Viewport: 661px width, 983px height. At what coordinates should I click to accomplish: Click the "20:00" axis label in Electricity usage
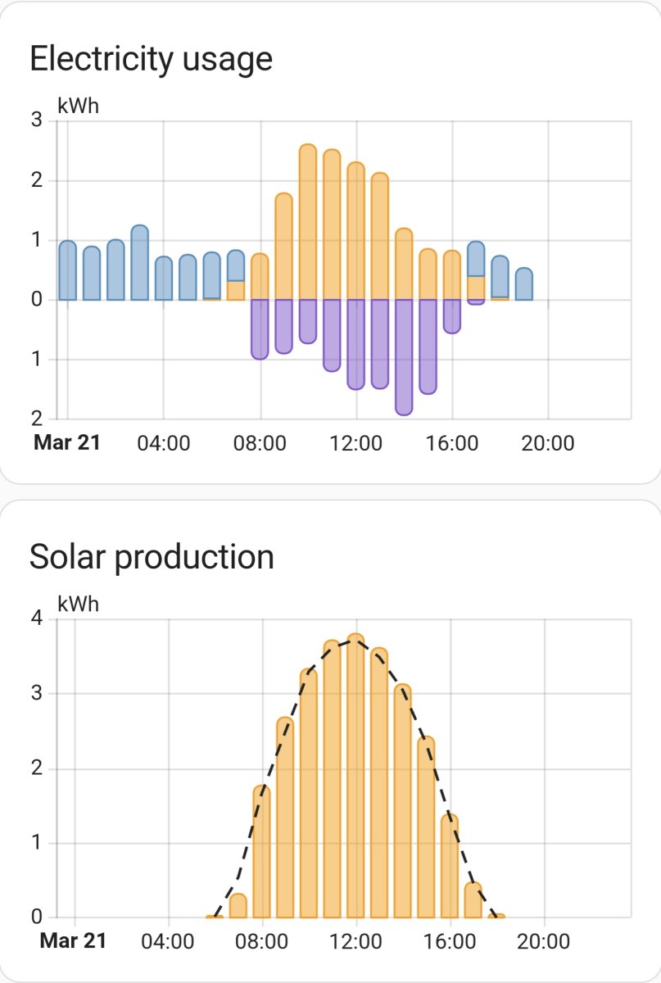tap(548, 444)
